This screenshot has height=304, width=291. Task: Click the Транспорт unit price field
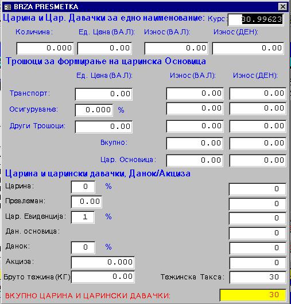coord(104,94)
